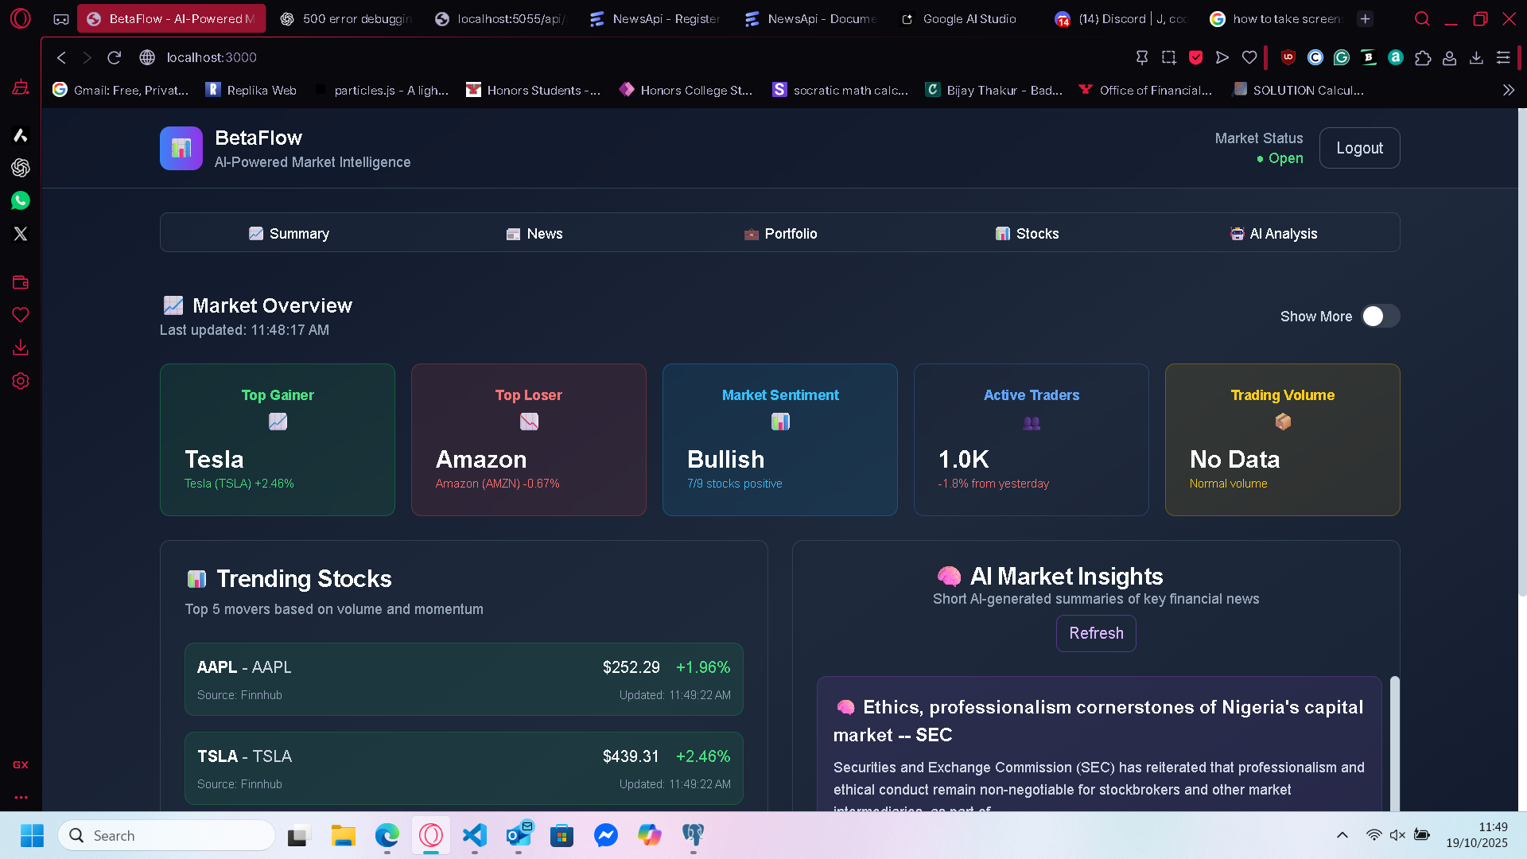Open WhatsApp from the Opera sidebar
This screenshot has width=1527, height=859.
21,200
